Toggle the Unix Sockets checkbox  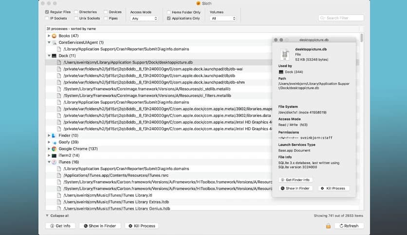76,18
